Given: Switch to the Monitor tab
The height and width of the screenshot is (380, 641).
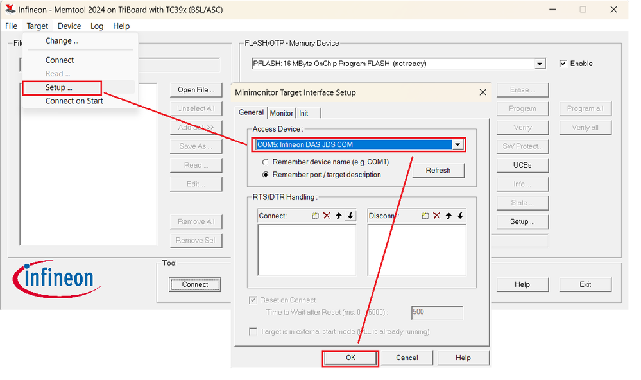Looking at the screenshot, I should (x=281, y=113).
